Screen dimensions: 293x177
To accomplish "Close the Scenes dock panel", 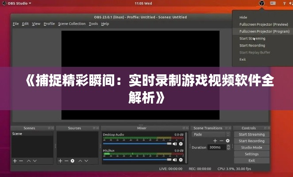I will 53,128.
